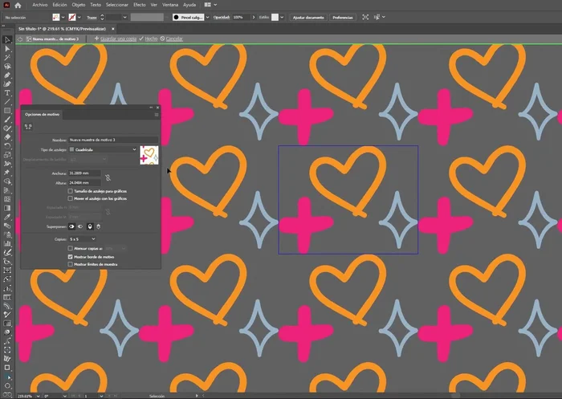Click the Pattern Tile Tool icon
The image size is (562, 399).
coord(26,126)
